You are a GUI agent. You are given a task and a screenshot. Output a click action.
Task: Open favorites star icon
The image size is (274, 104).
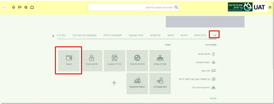26,7
